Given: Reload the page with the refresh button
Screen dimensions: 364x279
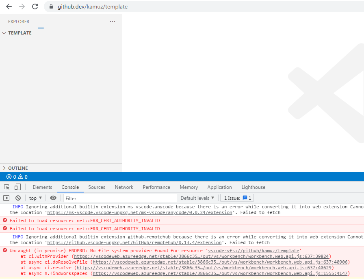Looking at the screenshot, I should pos(35,6).
